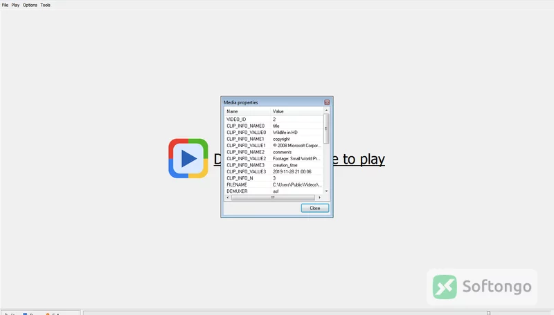The image size is (554, 315).
Task: Select the CLIP_INFO_VALUE1 entry
Action: tap(246, 146)
